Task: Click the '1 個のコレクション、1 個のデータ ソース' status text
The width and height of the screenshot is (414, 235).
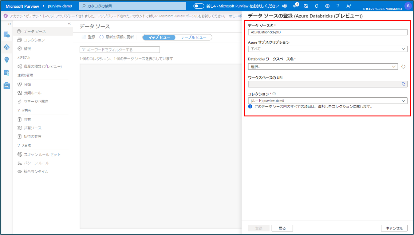Action: [126, 59]
